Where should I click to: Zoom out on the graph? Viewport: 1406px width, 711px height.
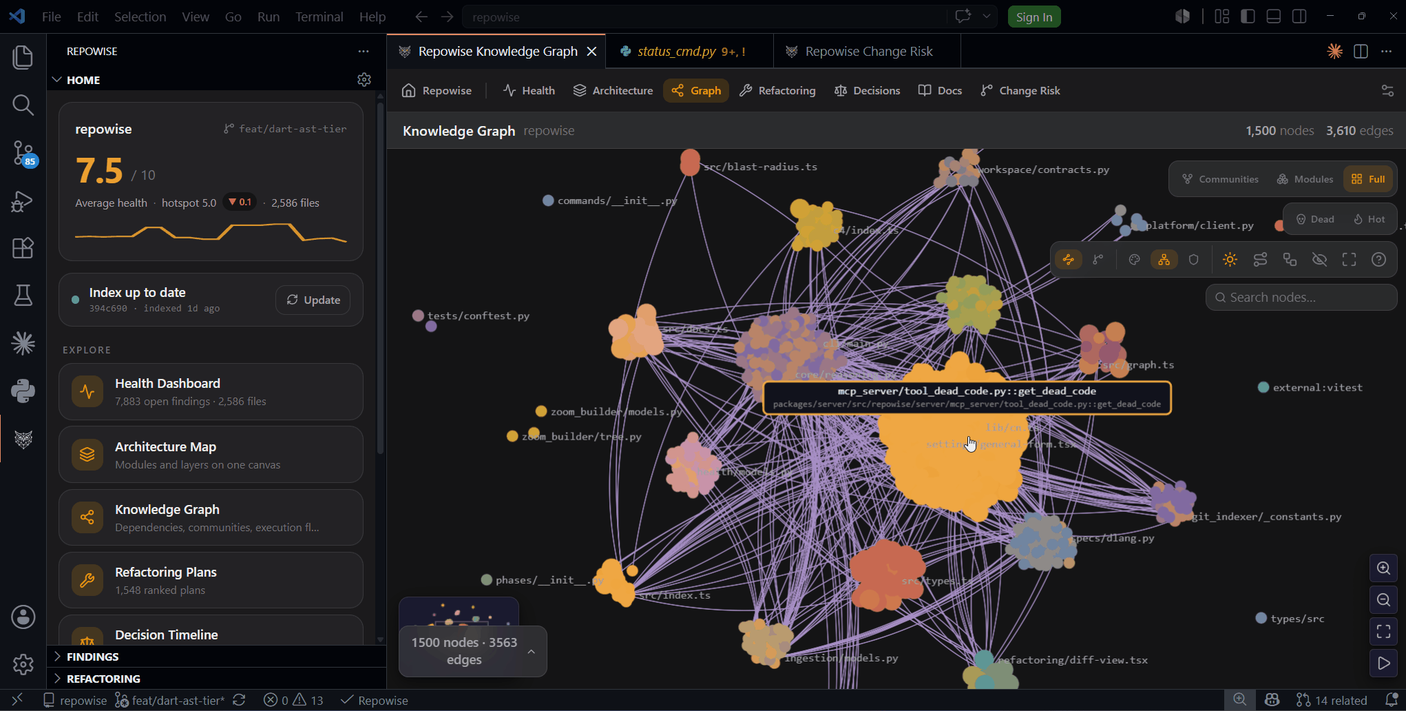click(1383, 600)
